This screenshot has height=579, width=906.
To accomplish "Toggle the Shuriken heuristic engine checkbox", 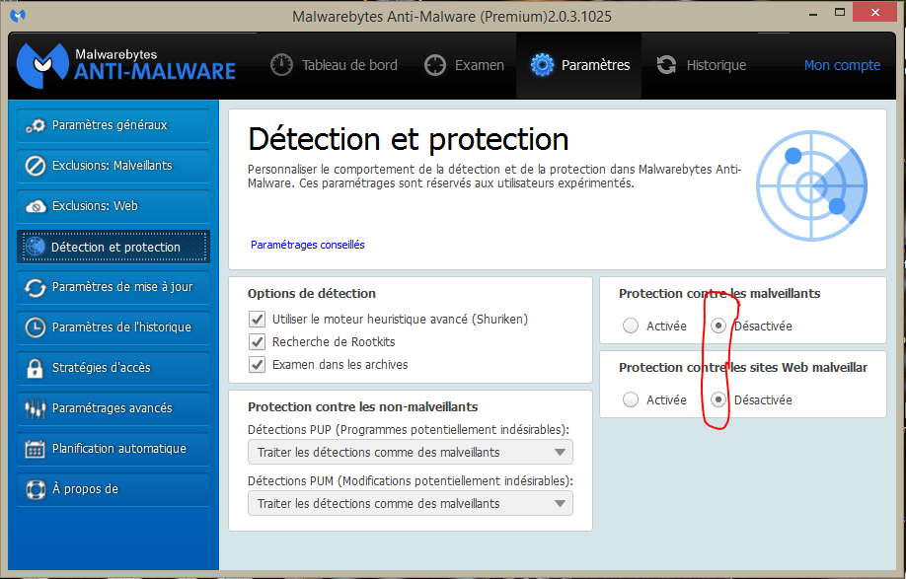I will pos(257,320).
